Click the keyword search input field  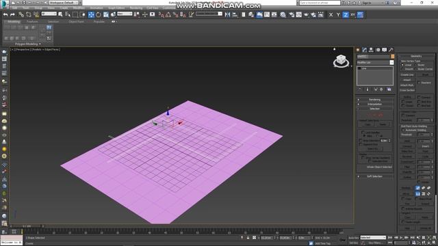point(320,3)
